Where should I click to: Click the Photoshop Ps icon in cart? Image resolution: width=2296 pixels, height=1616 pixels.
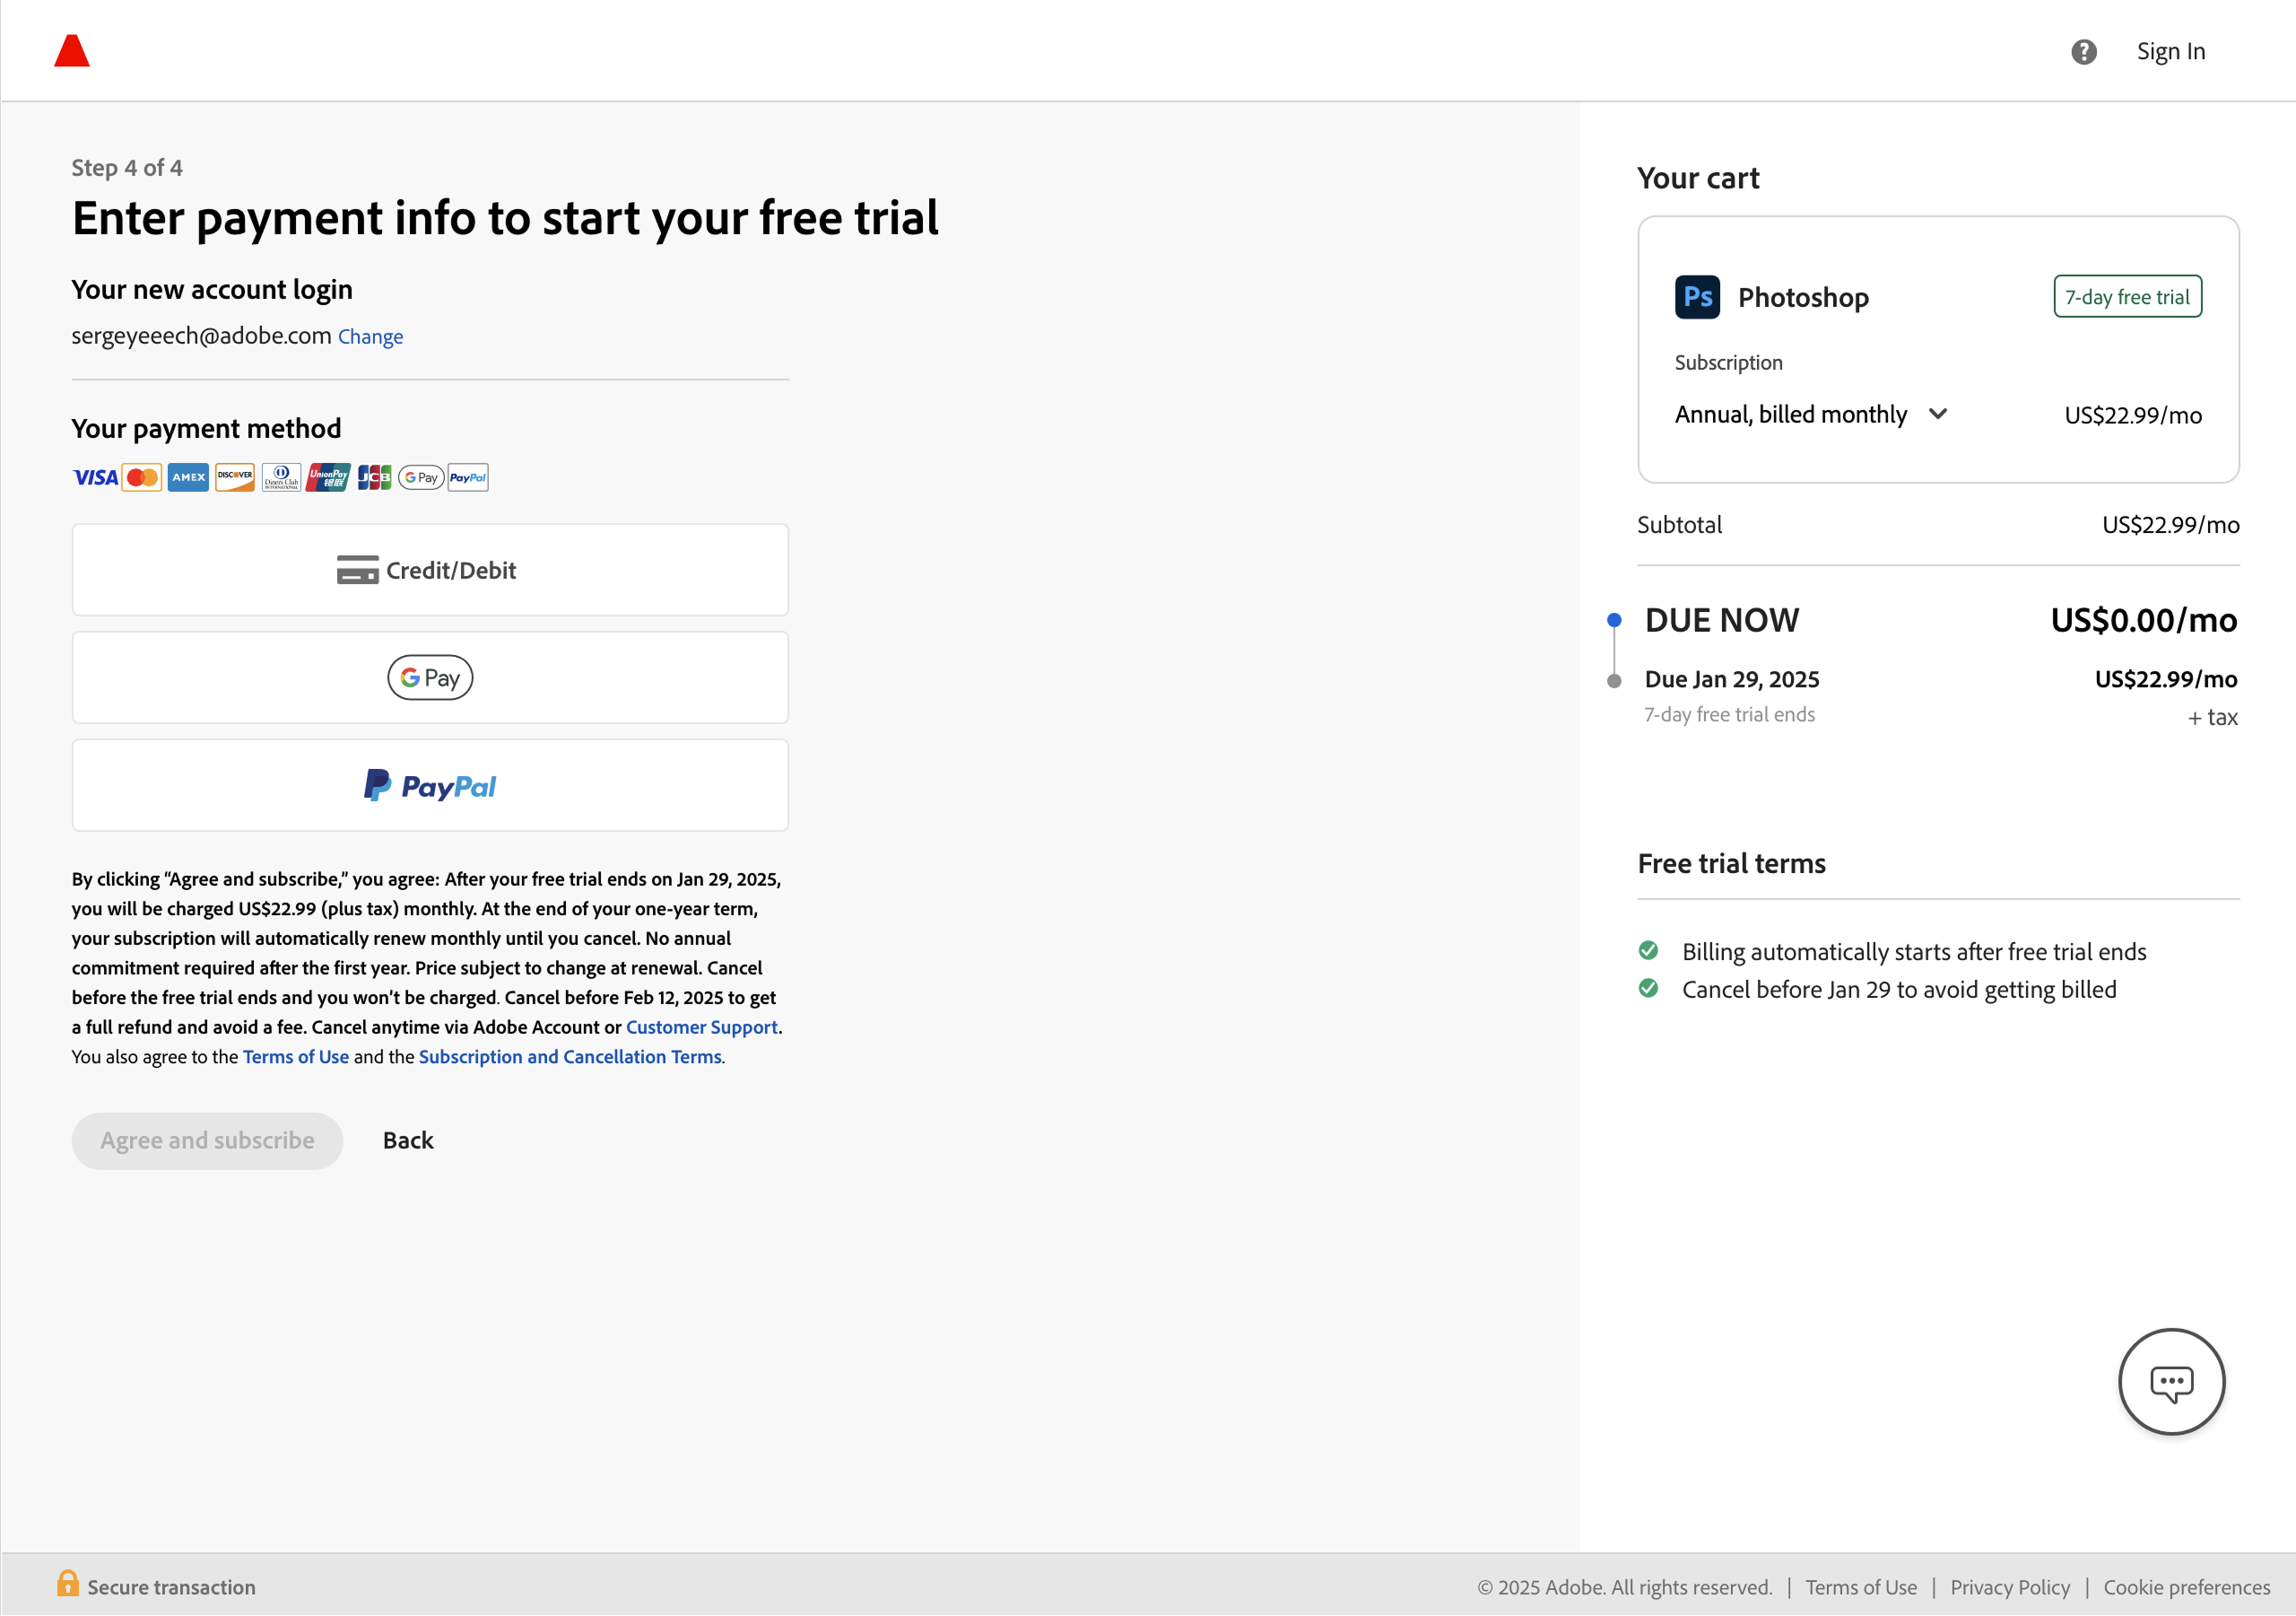(1697, 297)
